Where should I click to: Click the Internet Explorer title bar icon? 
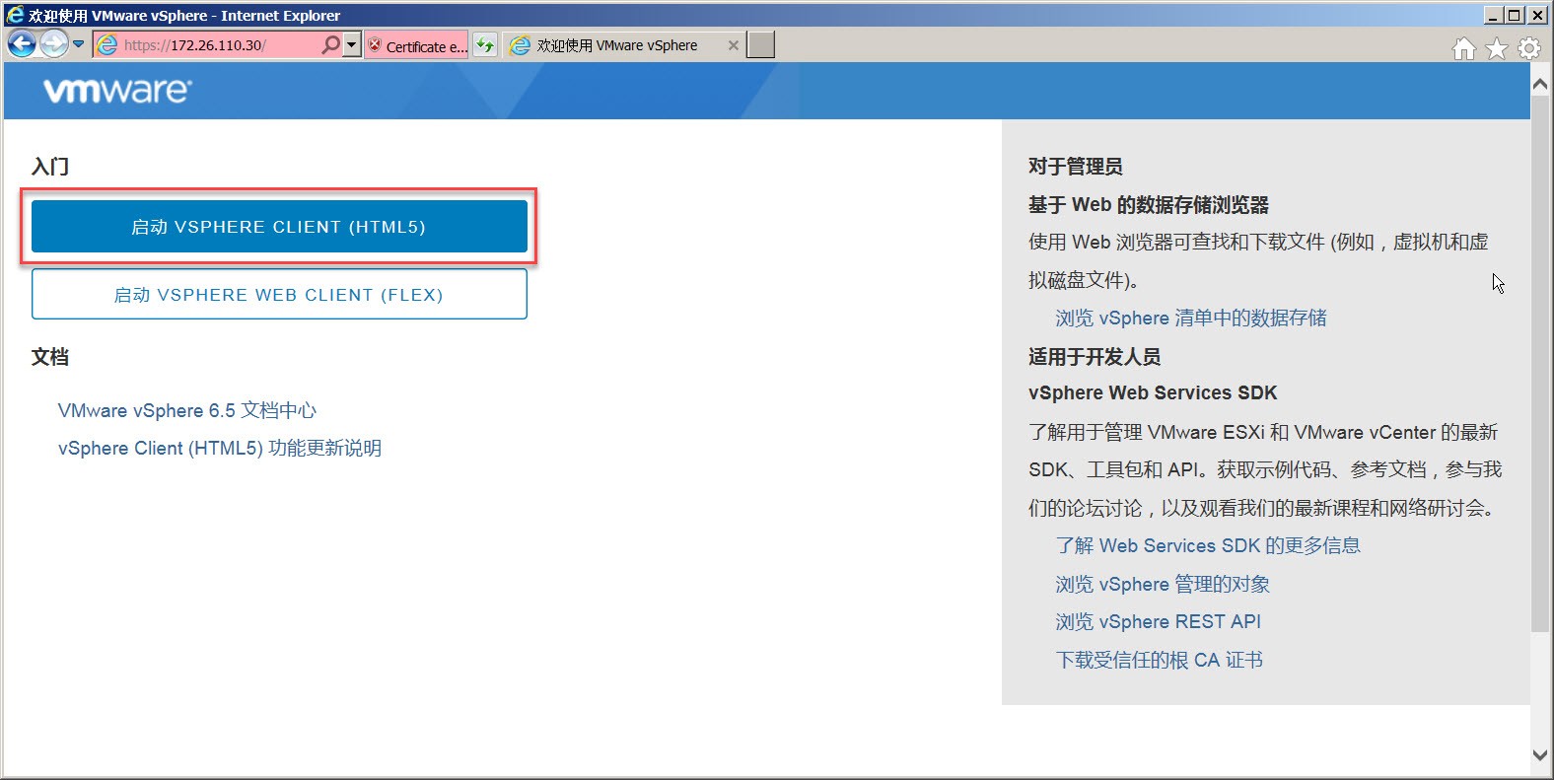coord(15,14)
